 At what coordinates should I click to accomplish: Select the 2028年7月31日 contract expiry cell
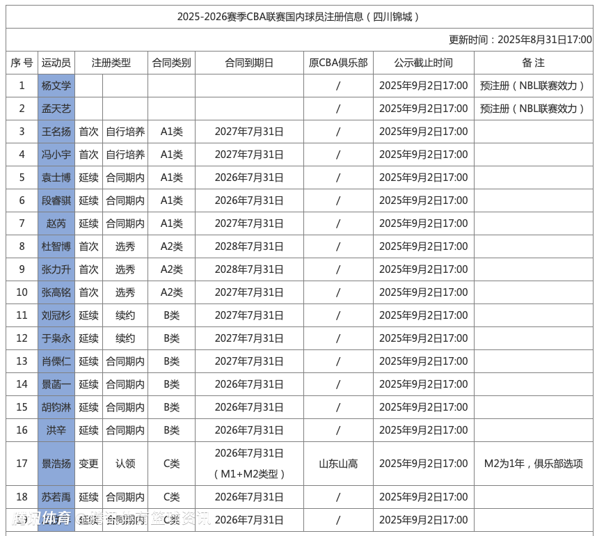pyautogui.click(x=249, y=246)
